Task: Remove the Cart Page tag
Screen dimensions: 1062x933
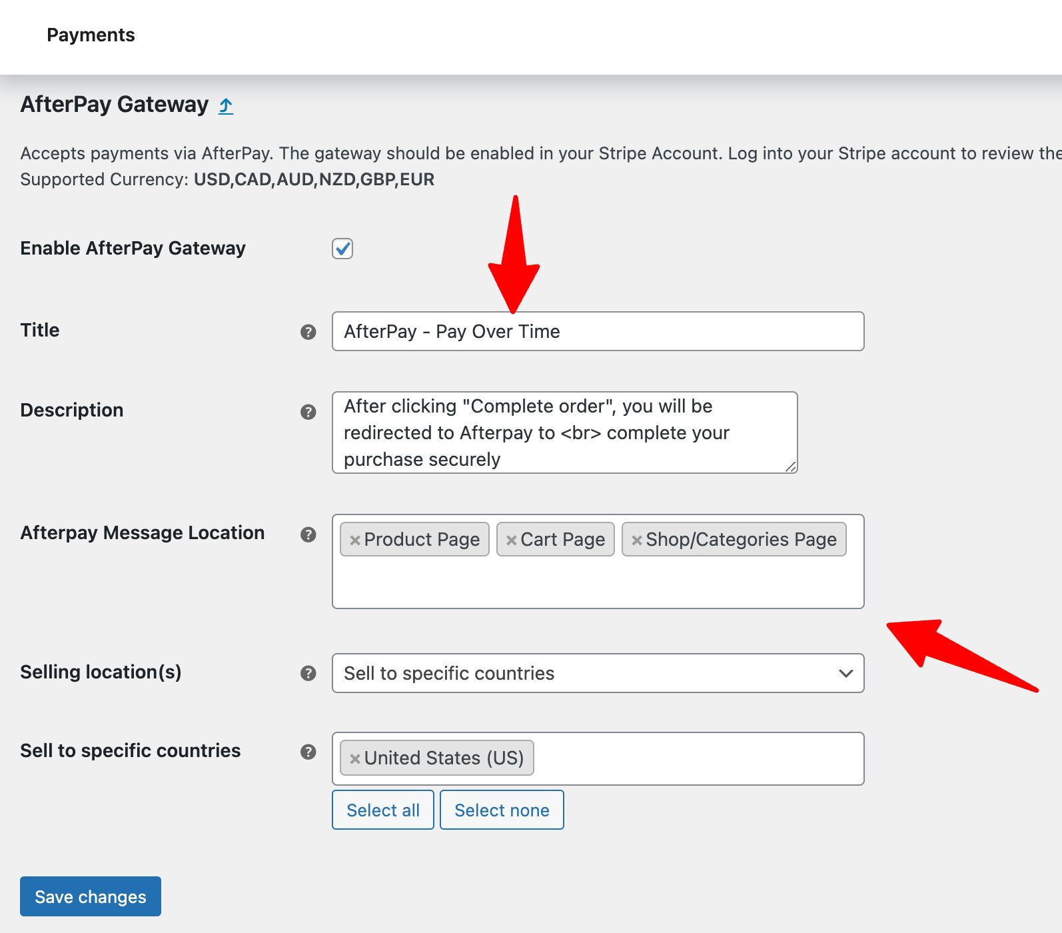Action: click(x=511, y=540)
